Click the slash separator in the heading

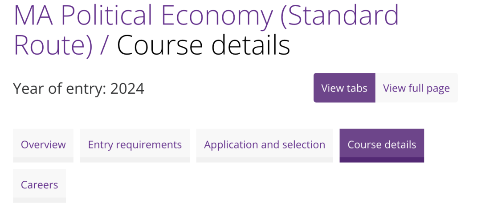105,44
